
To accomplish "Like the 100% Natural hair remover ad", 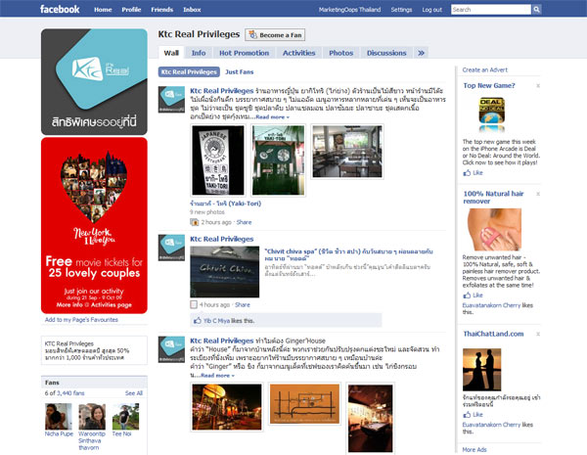I will coord(473,296).
